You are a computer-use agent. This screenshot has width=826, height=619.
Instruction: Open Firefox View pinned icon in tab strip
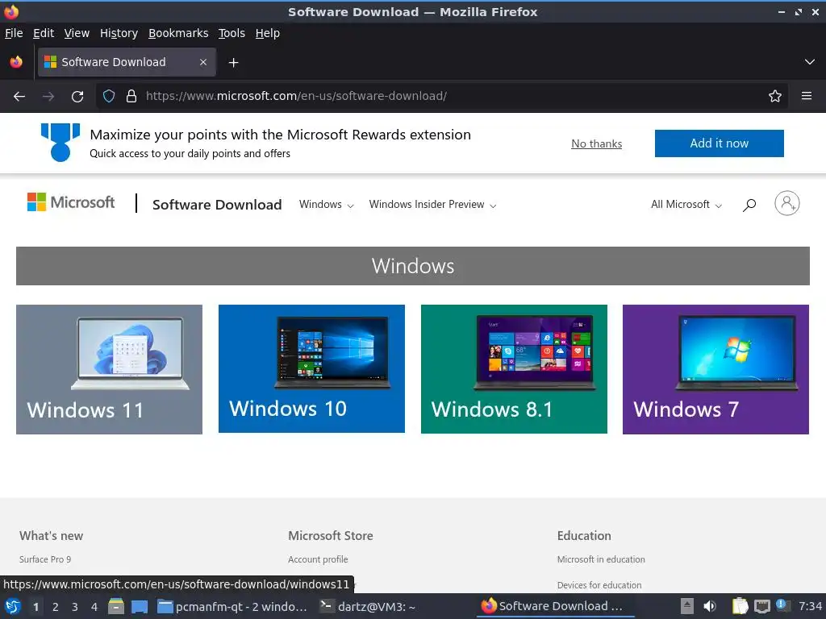point(16,62)
